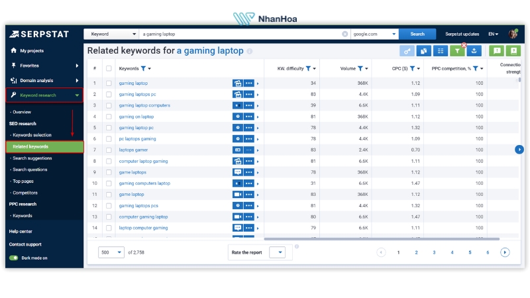Select Search questions in sidebar
Viewport: 530px width, 298px height.
point(30,170)
